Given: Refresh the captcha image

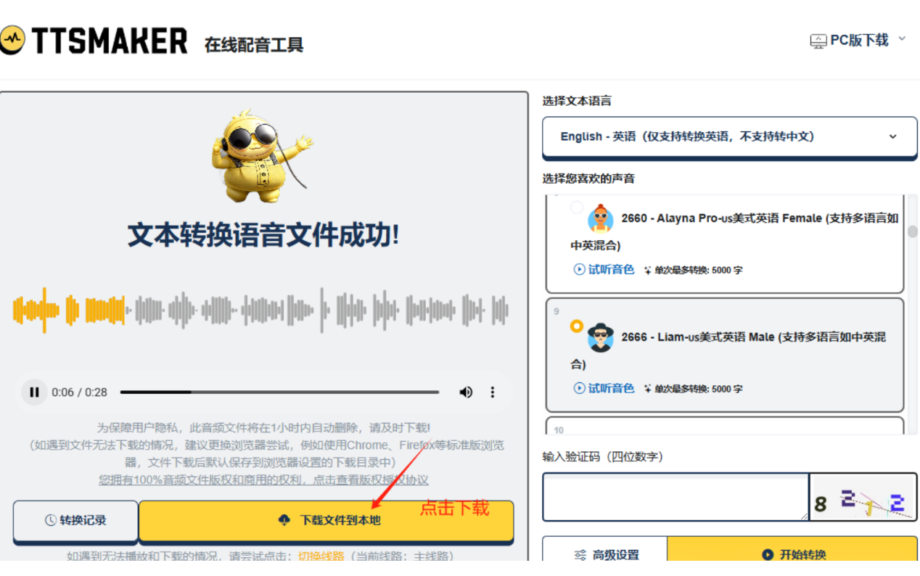Looking at the screenshot, I should (x=863, y=498).
